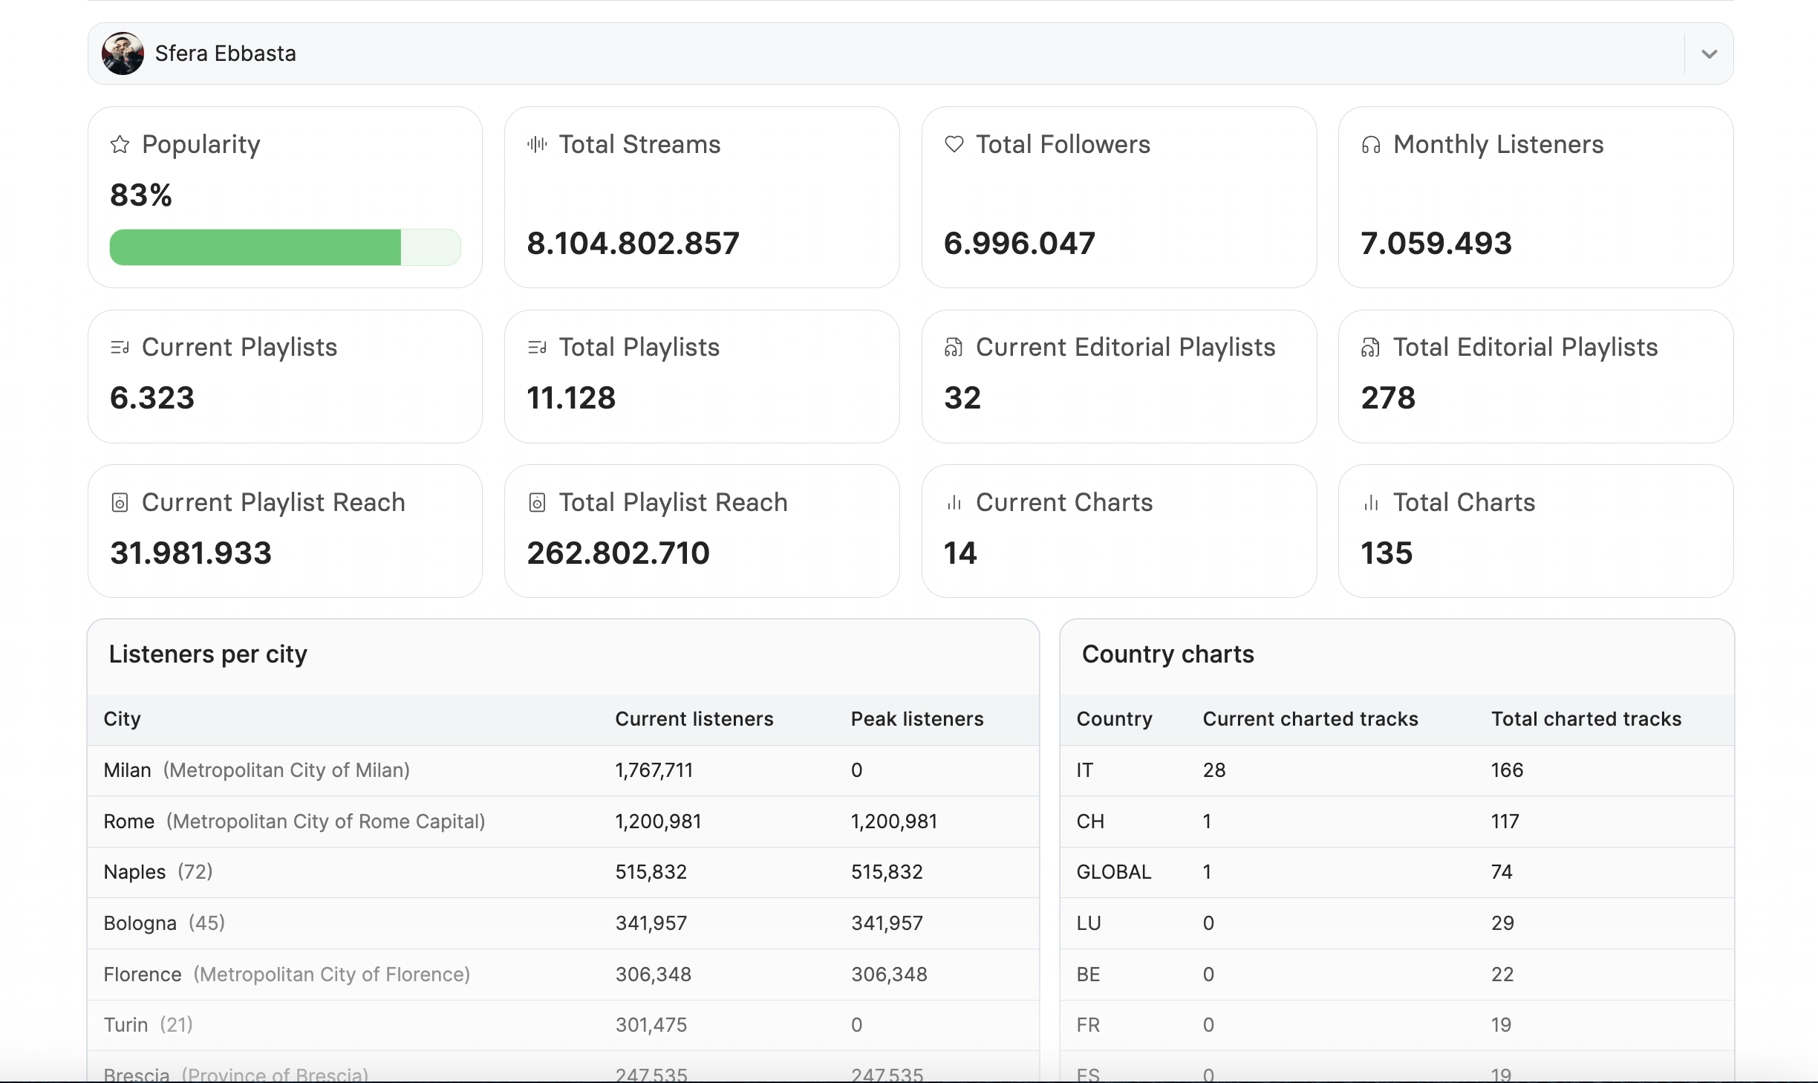Image resolution: width=1818 pixels, height=1083 pixels.
Task: Click the Sfera Ebbasta artist selector field
Action: coord(910,53)
